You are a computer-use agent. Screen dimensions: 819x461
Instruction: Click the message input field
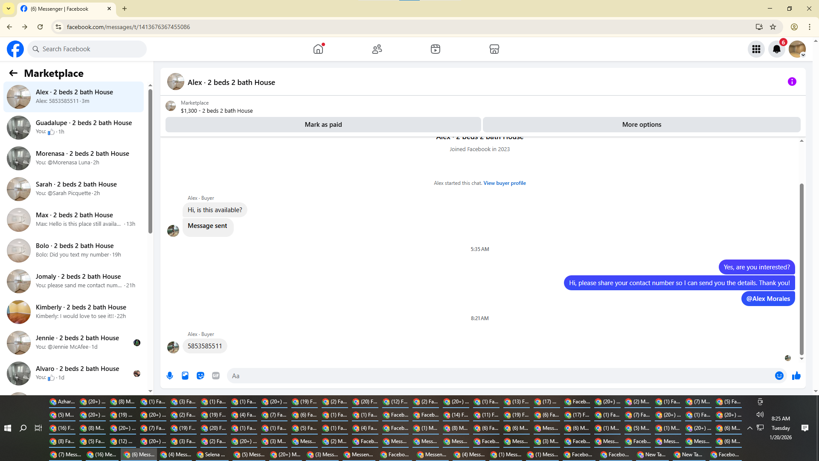point(502,376)
